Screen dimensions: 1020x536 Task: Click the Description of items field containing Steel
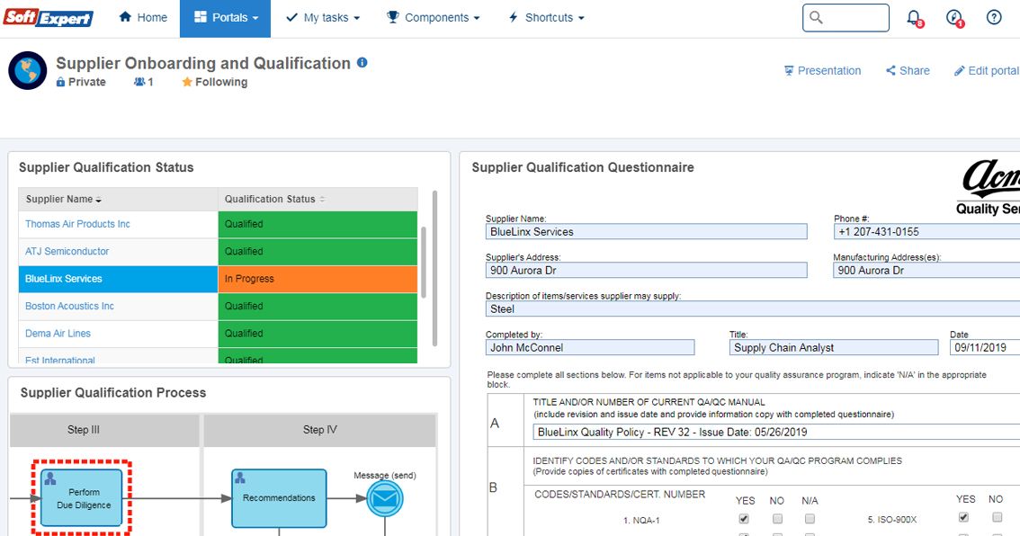753,309
